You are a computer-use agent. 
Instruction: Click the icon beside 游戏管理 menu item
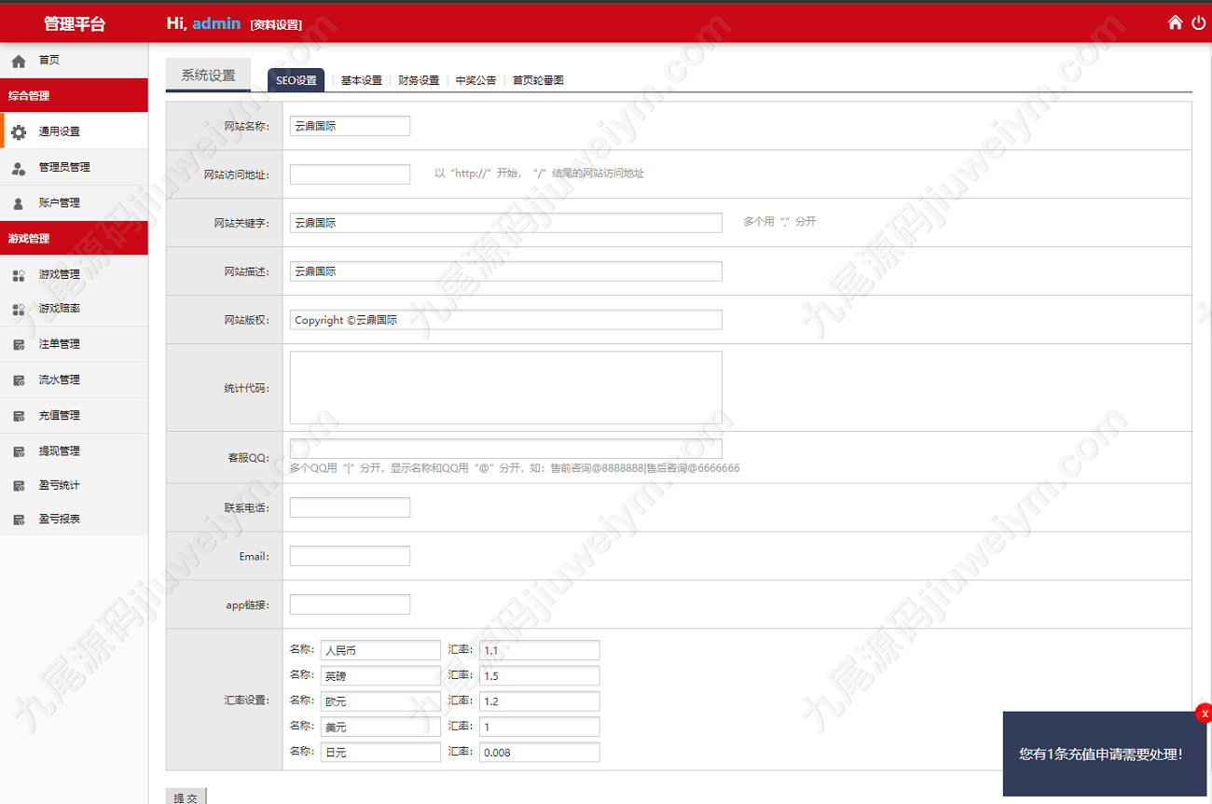point(19,275)
